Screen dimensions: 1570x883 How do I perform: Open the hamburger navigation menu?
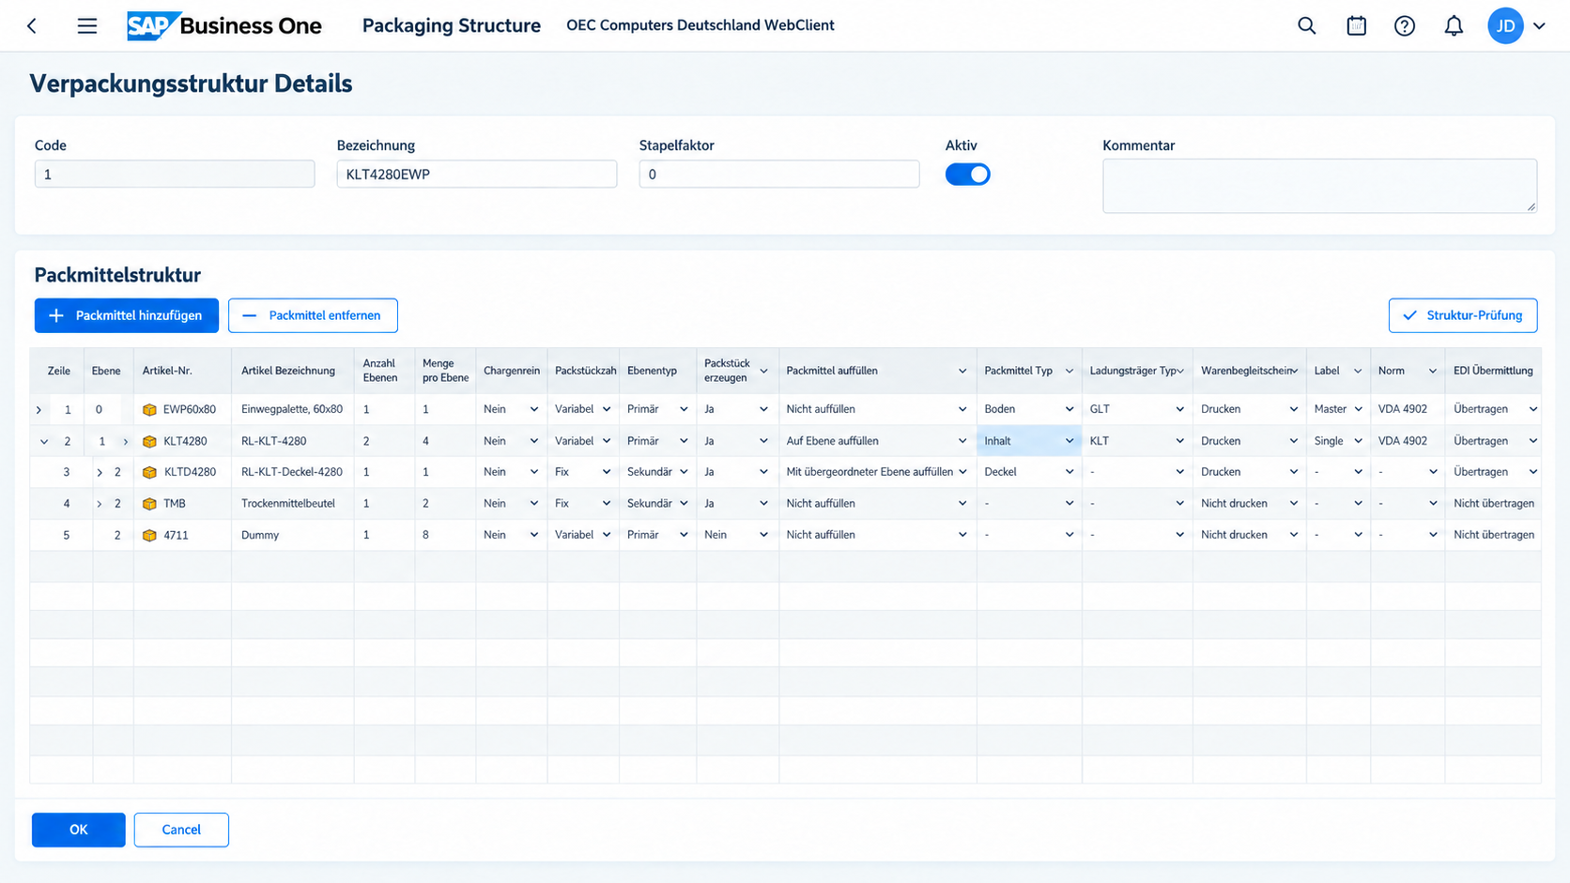[87, 26]
